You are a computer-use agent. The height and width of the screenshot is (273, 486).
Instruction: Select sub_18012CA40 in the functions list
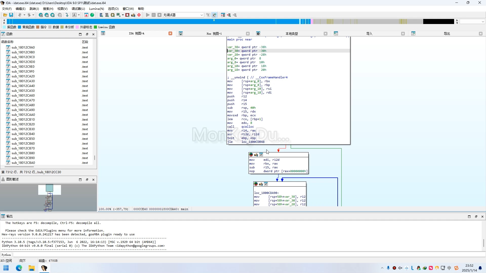(x=24, y=86)
